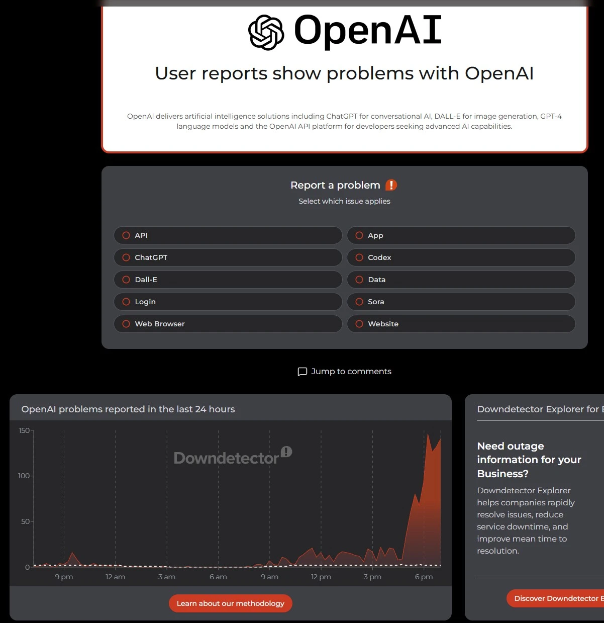Select the Login problem option
This screenshot has height=623, width=604.
(228, 302)
